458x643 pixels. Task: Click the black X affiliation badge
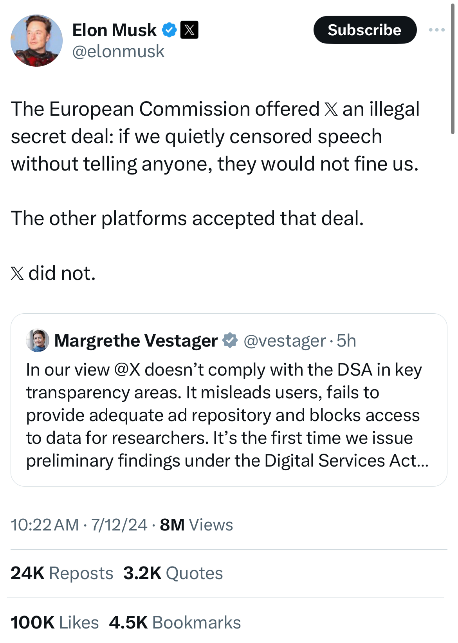point(189,30)
